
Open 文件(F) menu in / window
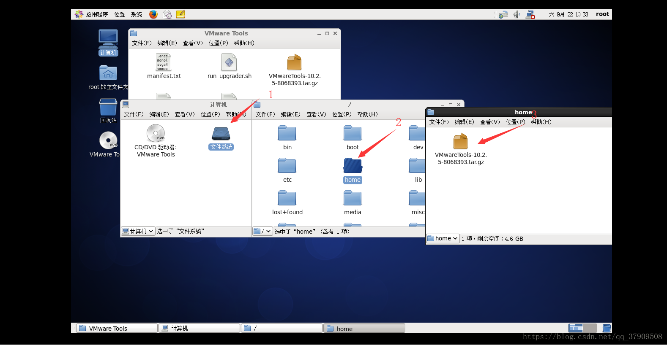point(265,114)
